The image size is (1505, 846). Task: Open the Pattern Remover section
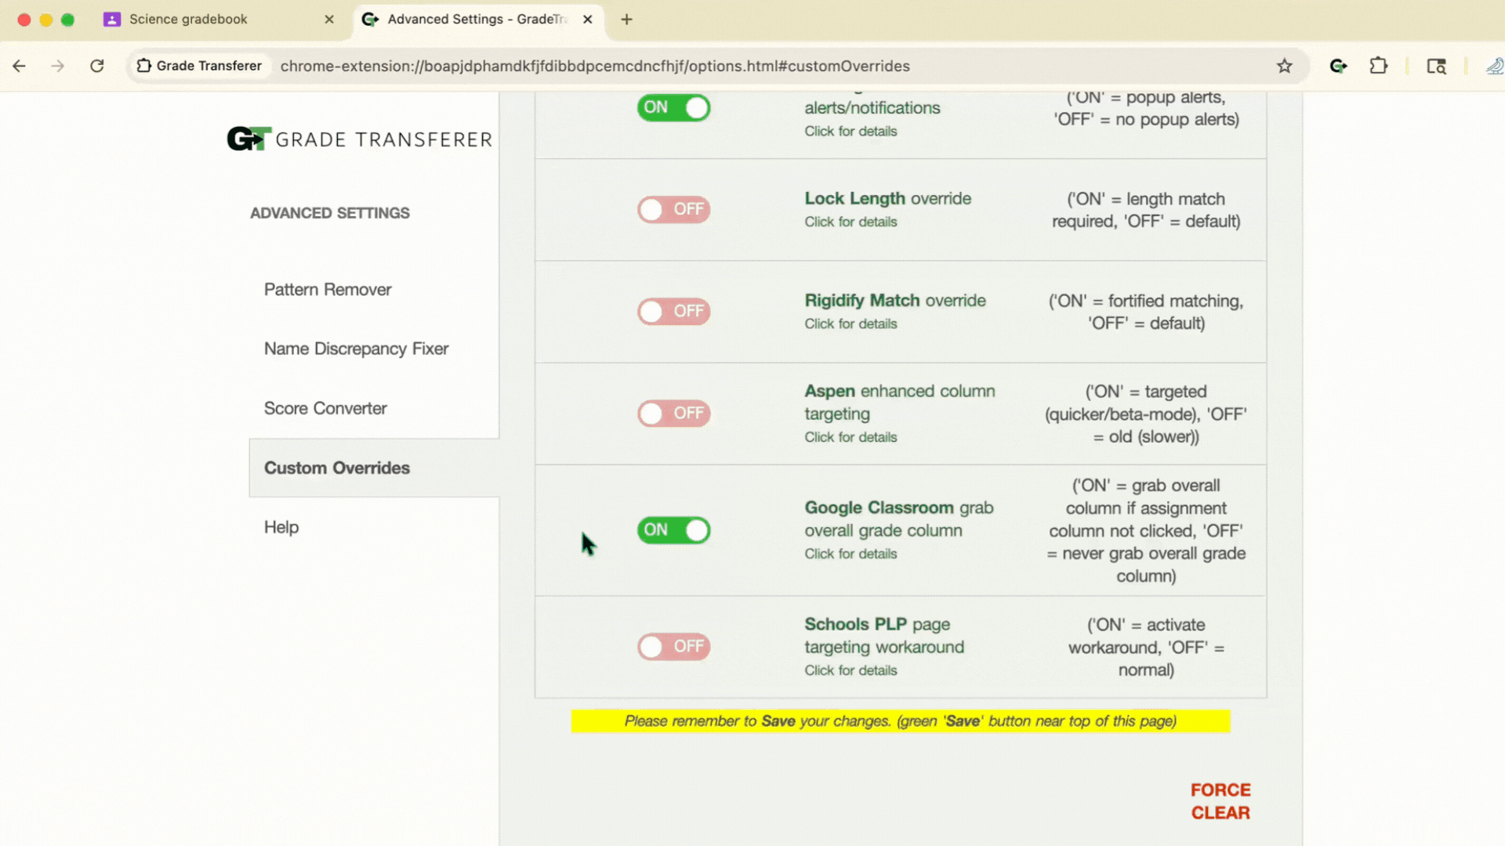pyautogui.click(x=328, y=290)
